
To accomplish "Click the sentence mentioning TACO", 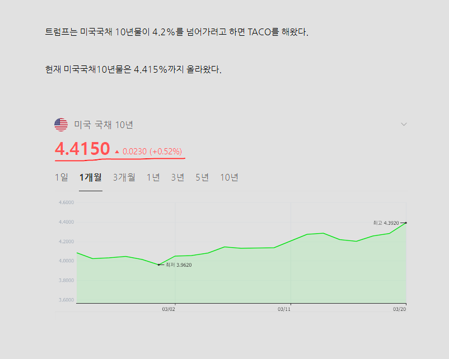I will (x=177, y=32).
